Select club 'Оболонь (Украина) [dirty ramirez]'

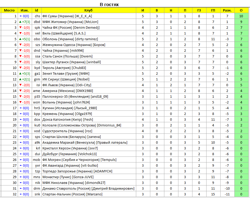70,39
